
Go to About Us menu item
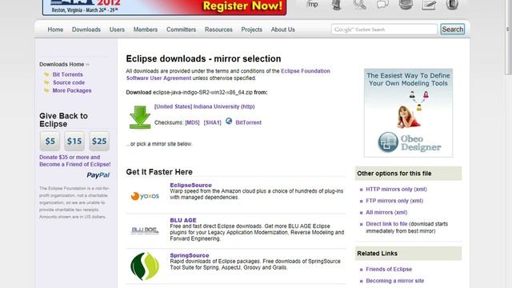point(282,30)
